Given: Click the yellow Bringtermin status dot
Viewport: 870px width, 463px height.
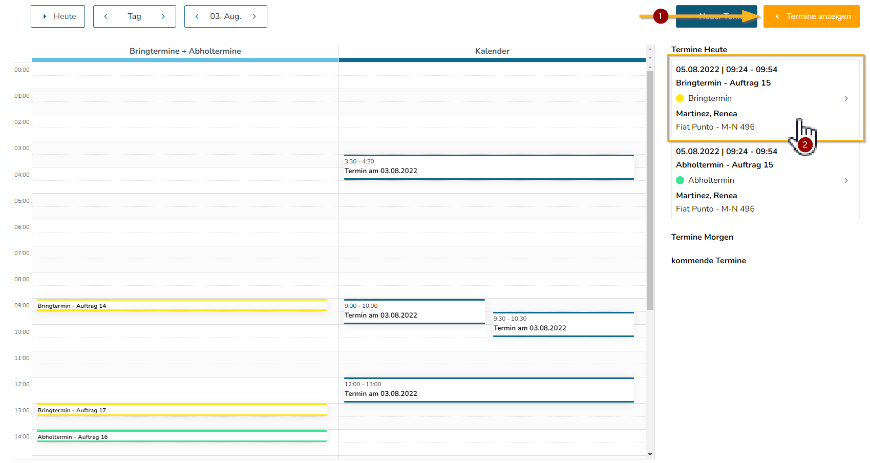Looking at the screenshot, I should point(680,98).
